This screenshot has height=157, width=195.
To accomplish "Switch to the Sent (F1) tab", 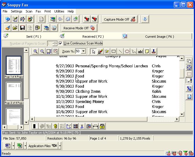I will (30, 37).
